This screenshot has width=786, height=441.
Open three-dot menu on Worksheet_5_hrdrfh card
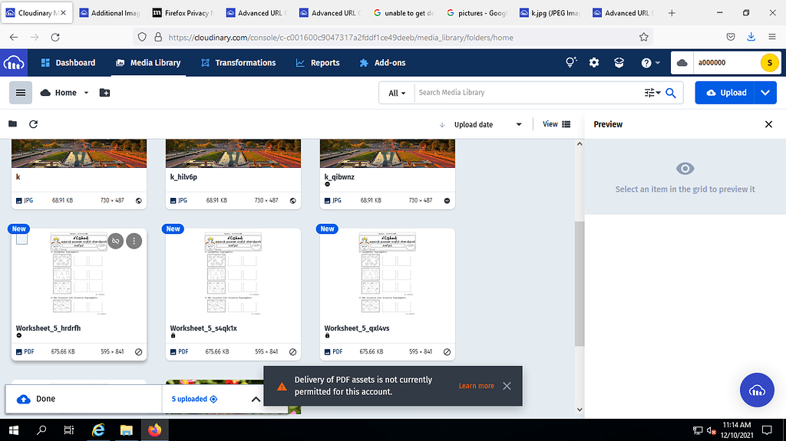click(134, 241)
